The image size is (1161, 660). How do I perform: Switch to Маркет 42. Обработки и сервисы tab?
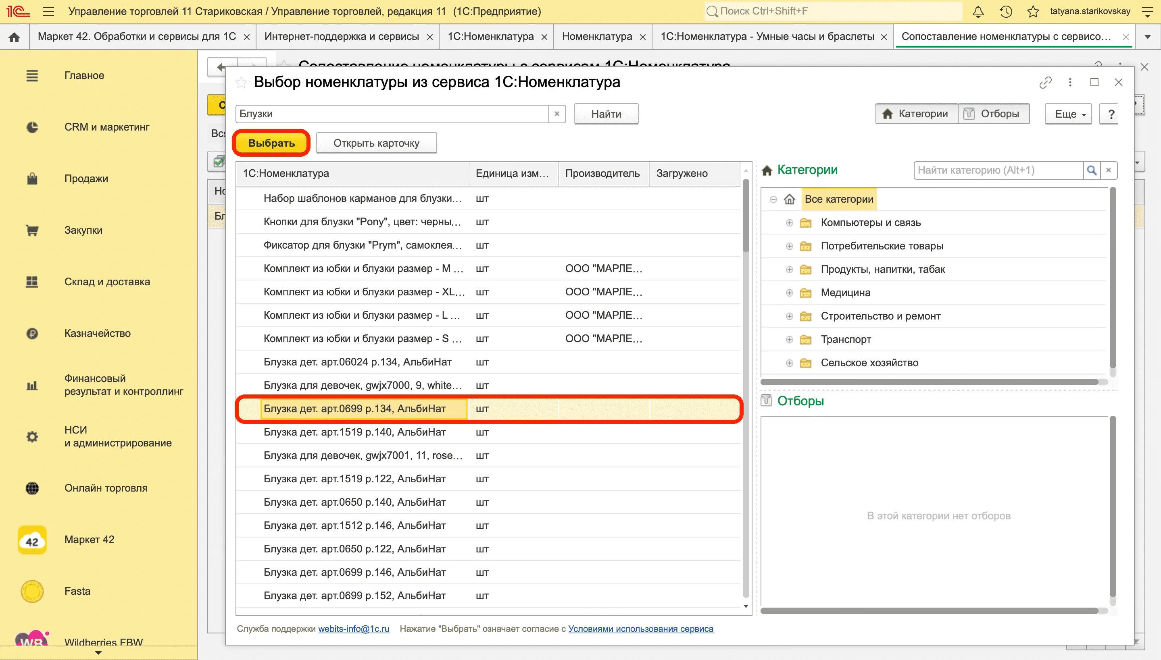point(137,37)
